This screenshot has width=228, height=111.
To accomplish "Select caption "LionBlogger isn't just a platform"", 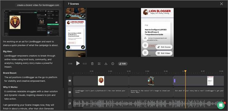I will 101,92.
